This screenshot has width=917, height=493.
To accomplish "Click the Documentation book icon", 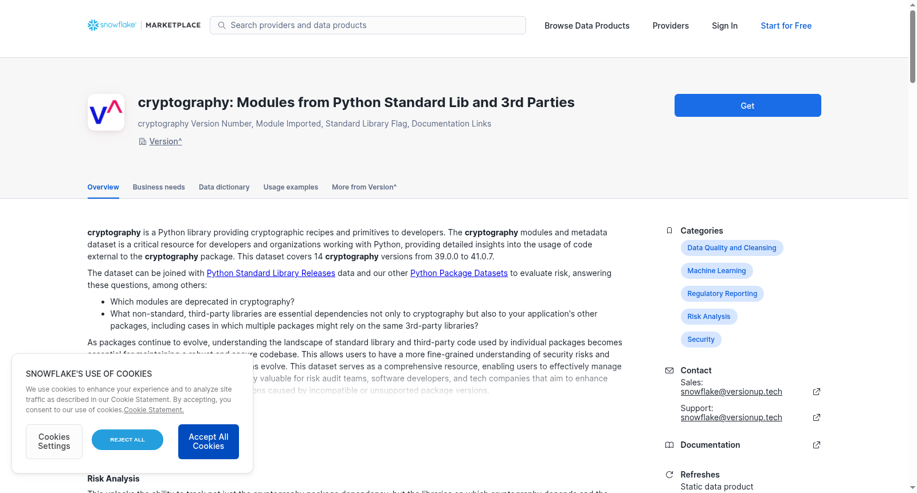I will [669, 445].
